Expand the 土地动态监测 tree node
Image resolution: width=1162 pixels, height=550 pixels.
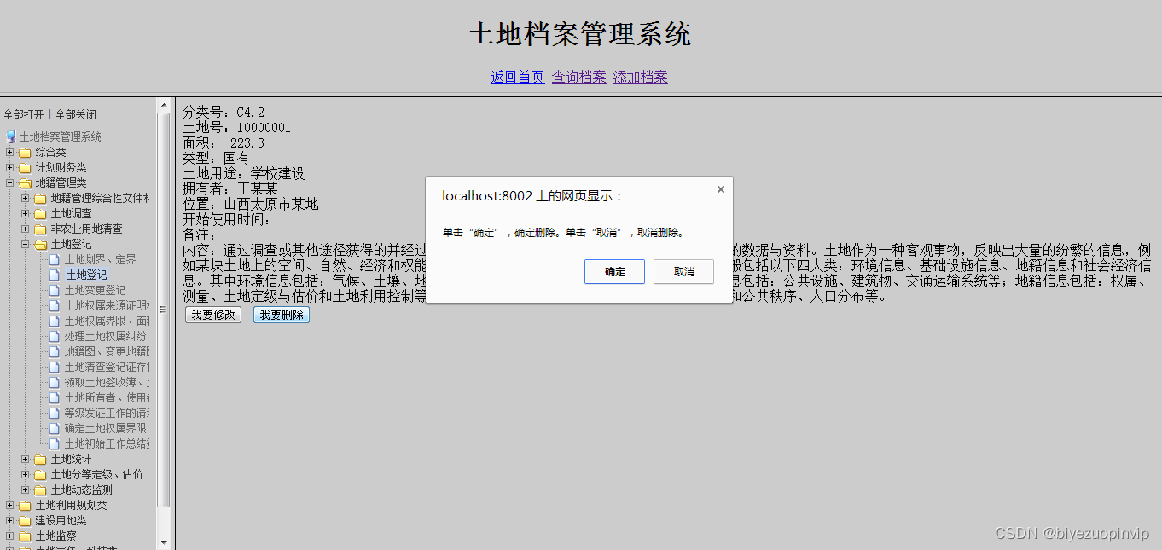pos(26,489)
